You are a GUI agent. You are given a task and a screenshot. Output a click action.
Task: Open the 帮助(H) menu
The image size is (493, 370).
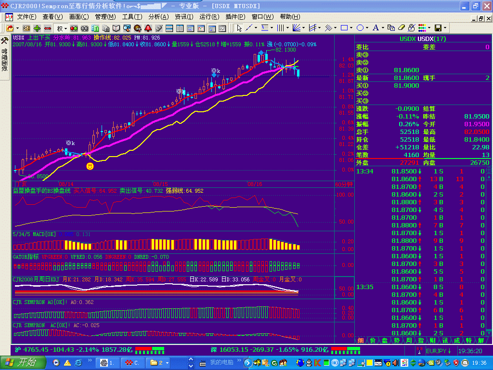pyautogui.click(x=290, y=17)
